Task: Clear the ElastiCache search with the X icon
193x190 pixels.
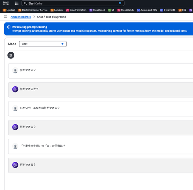Action: click(120, 3)
